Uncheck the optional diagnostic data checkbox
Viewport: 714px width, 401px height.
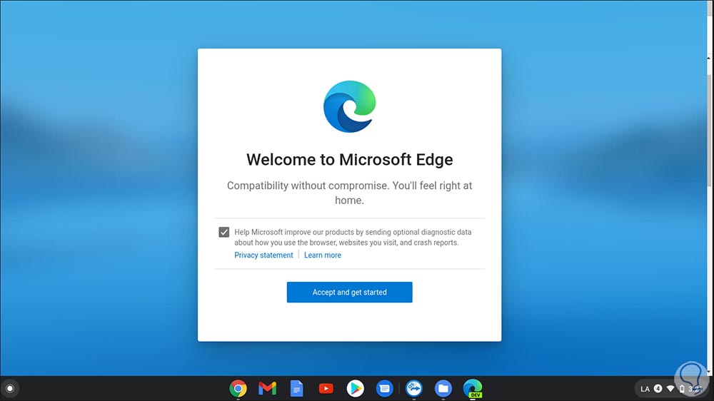point(224,232)
